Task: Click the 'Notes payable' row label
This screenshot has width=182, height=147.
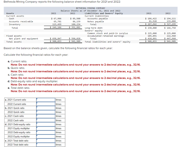Action: click(96, 22)
